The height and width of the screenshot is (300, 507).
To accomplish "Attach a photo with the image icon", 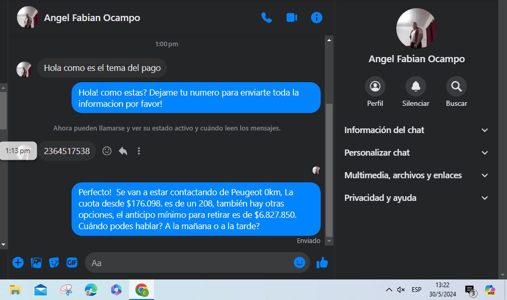I will (36, 262).
